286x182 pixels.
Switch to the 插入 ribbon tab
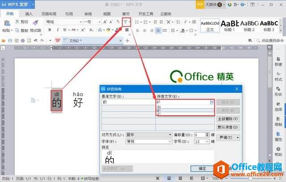tap(29, 14)
